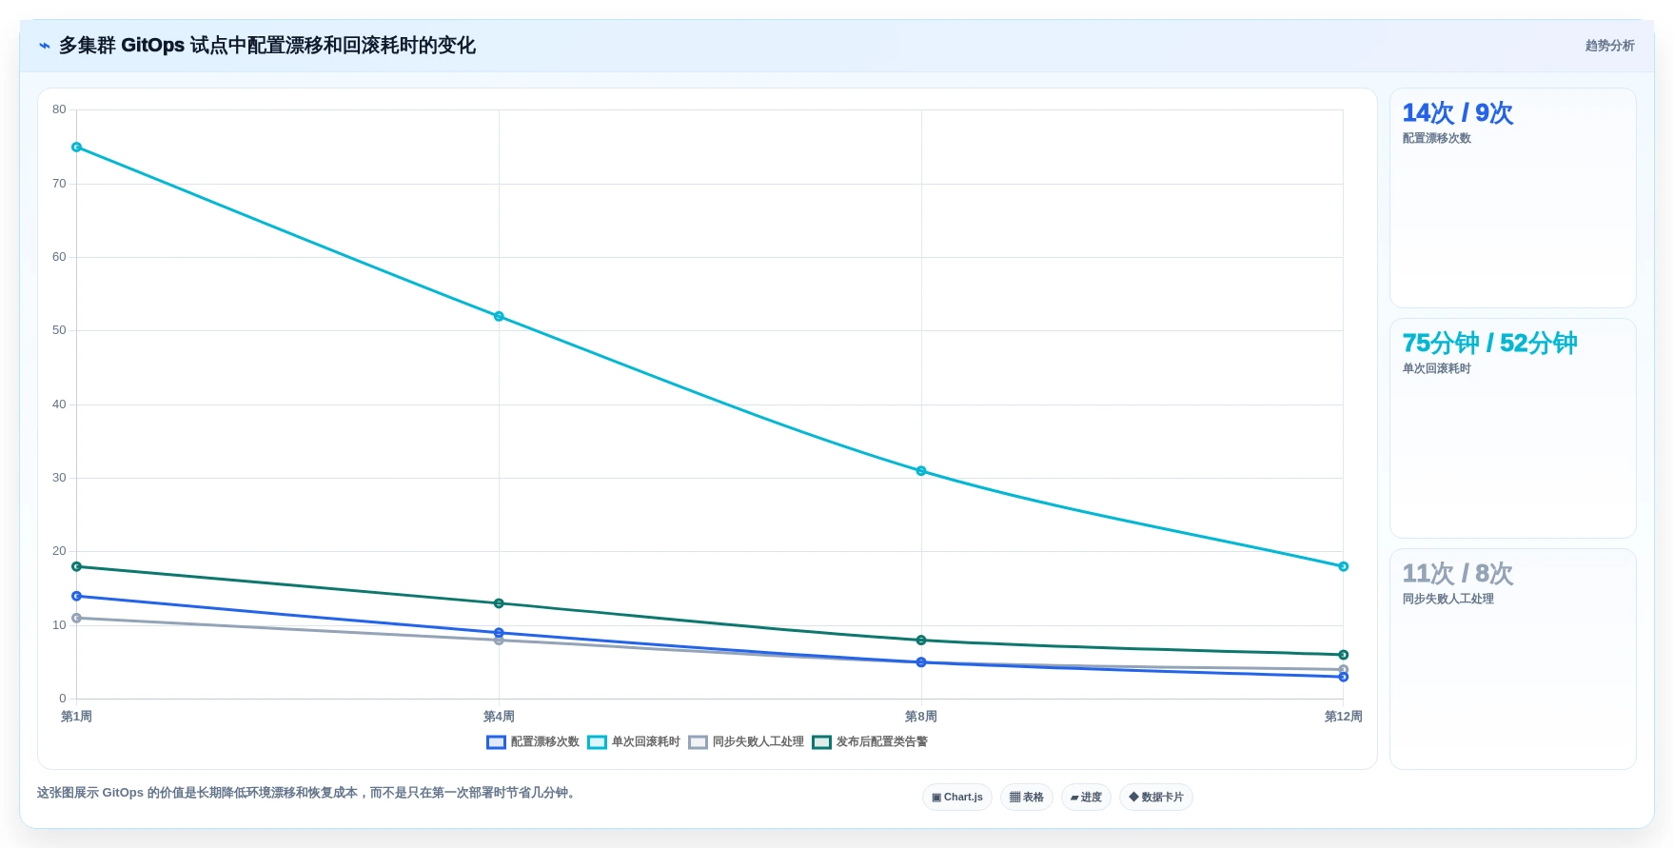Click the 第4周 x-axis label
This screenshot has height=848, width=1674.
(499, 717)
